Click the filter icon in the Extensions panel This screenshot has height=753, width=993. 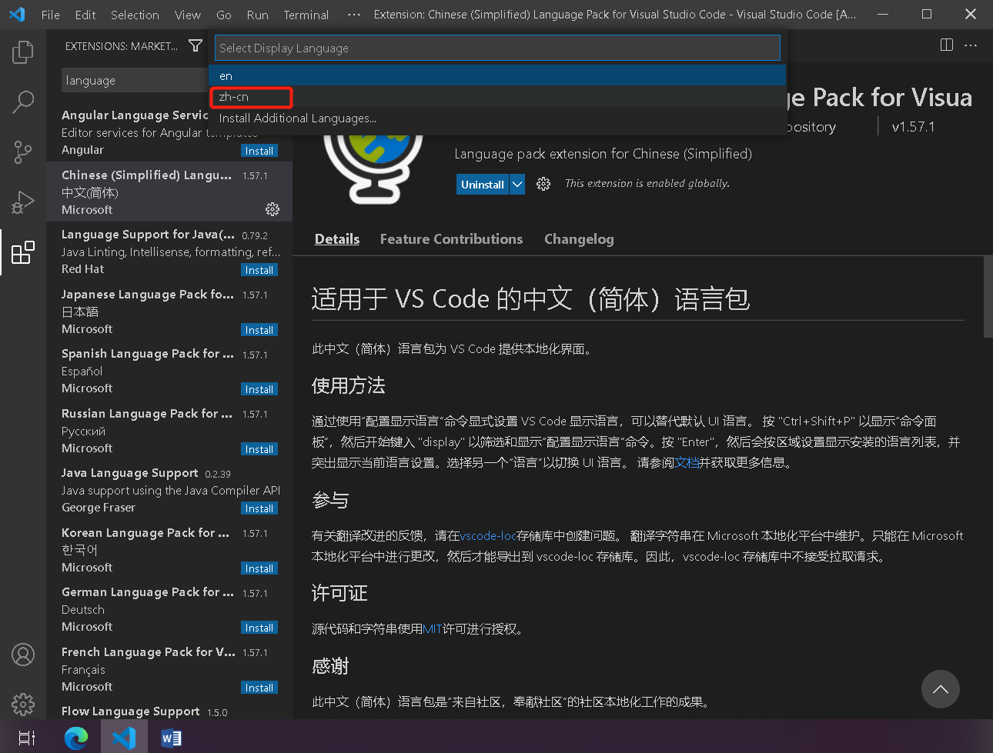tap(196, 46)
